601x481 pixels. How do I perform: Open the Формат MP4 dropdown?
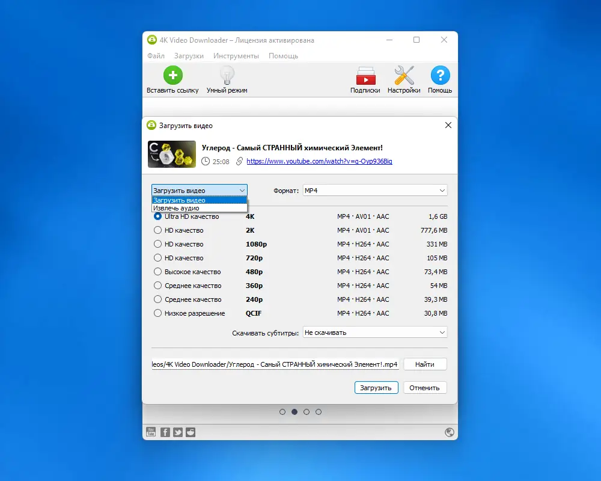pos(375,190)
